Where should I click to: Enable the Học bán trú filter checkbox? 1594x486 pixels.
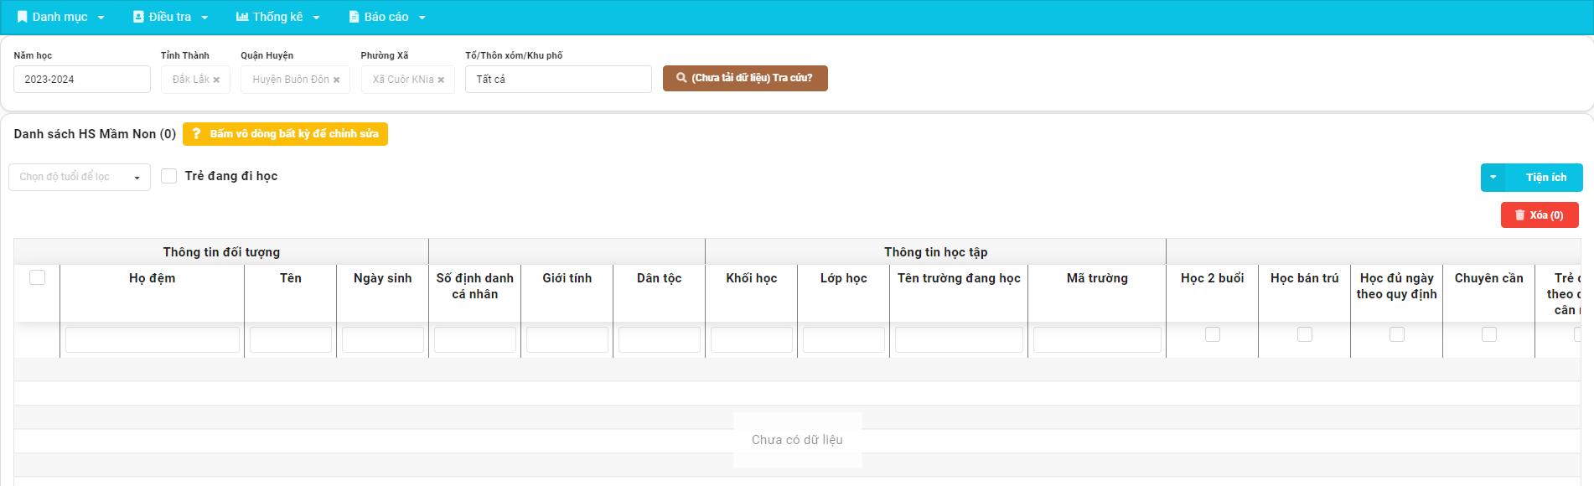pyautogui.click(x=1304, y=334)
